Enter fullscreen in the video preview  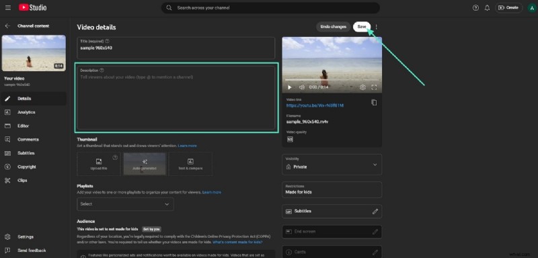tap(375, 87)
